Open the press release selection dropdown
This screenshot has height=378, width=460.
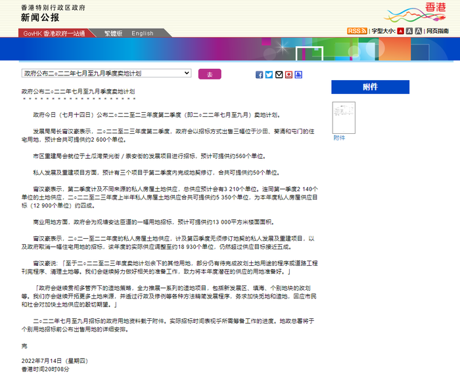(106, 73)
